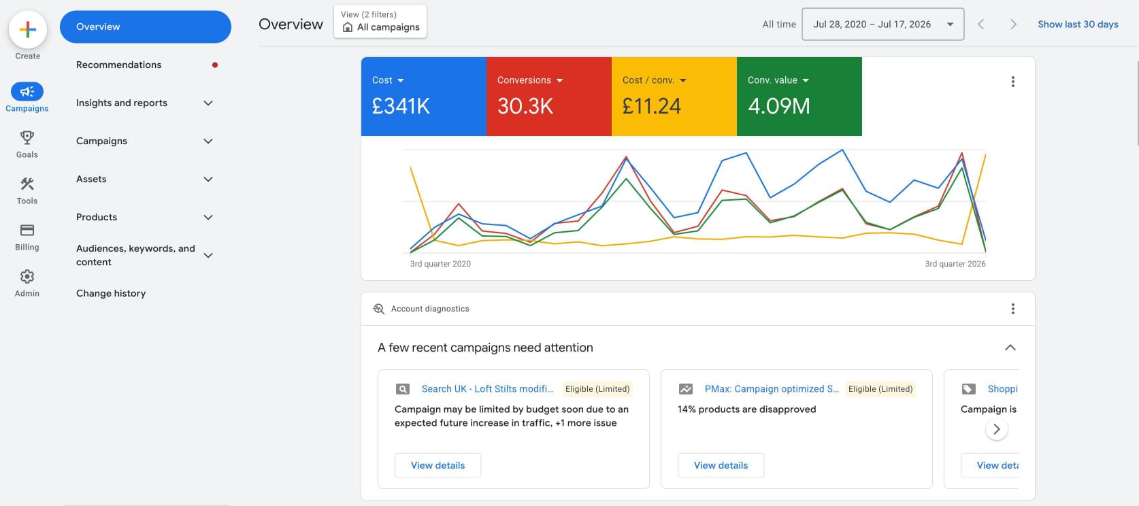Select Insights and reports menu label
Screen dimensions: 1139x506
[122, 103]
